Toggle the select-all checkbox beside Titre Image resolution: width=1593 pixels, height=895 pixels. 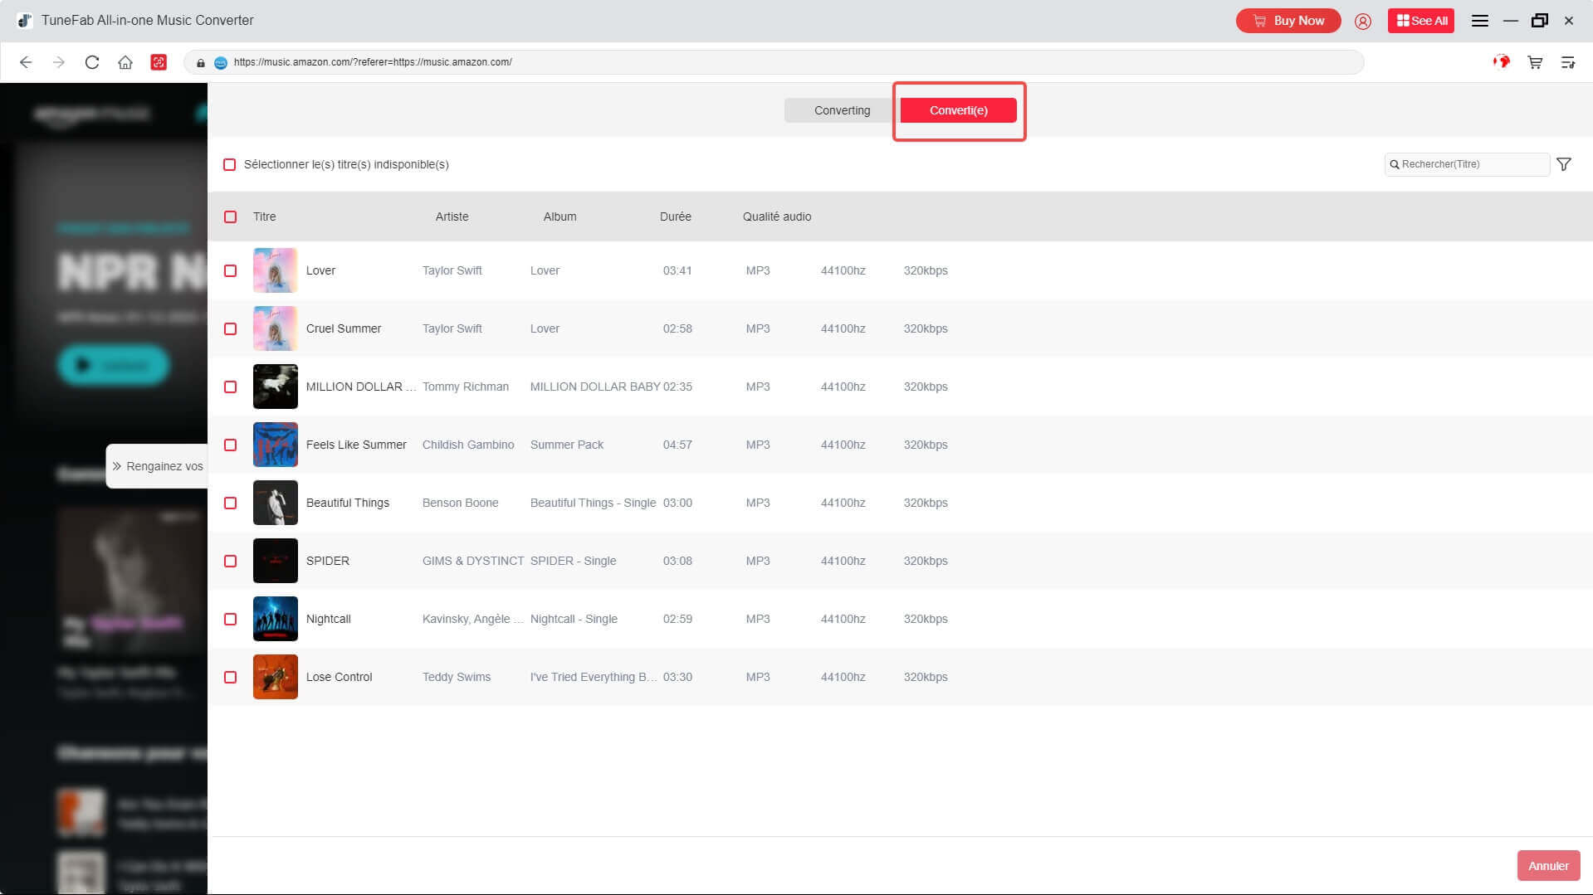231,216
